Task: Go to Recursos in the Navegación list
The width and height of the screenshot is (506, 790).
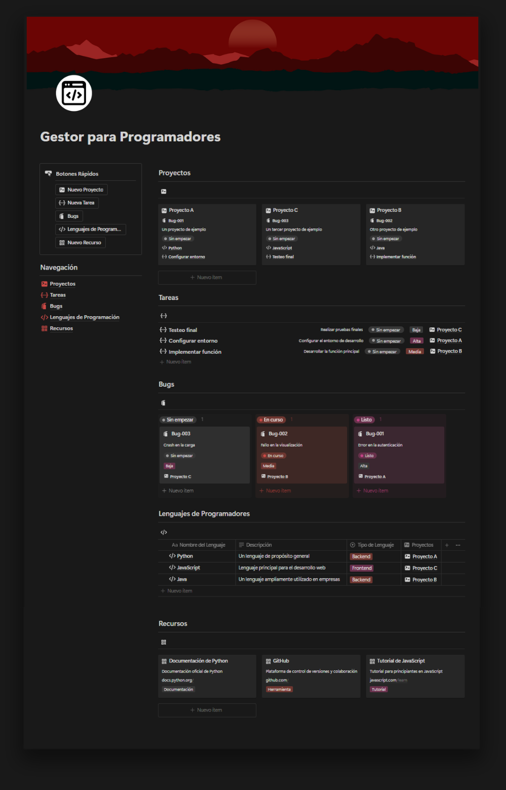Action: pyautogui.click(x=61, y=328)
